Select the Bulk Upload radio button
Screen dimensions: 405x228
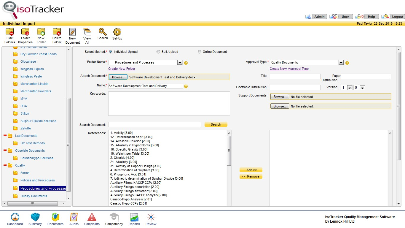(158, 52)
